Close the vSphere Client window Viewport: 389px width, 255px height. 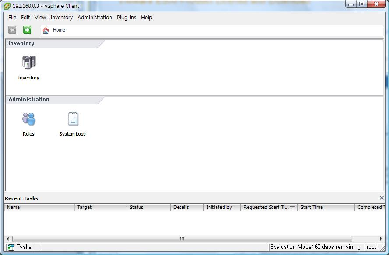coord(376,4)
